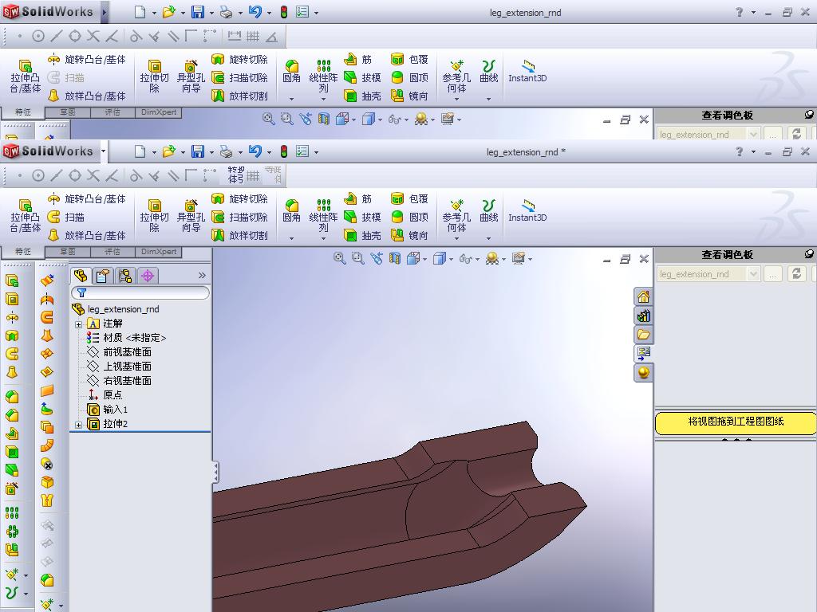Switch to 草图 (Sketch) tab in lower window

point(68,252)
